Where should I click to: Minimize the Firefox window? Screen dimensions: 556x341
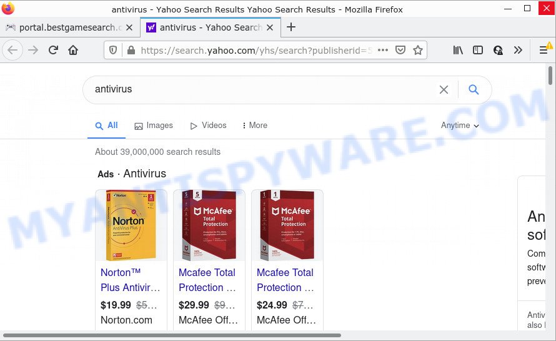pos(508,8)
